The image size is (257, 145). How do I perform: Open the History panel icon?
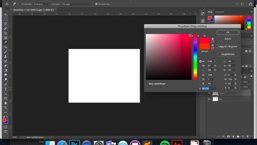pyautogui.click(x=203, y=14)
